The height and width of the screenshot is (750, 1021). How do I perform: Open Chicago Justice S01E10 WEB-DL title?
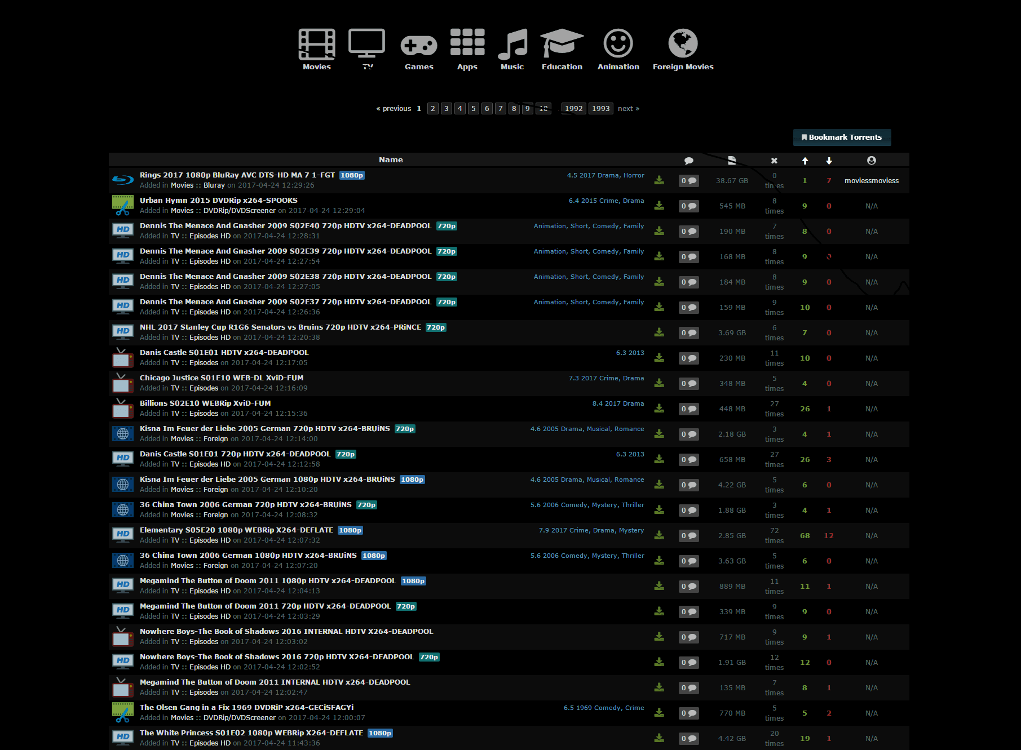click(222, 378)
